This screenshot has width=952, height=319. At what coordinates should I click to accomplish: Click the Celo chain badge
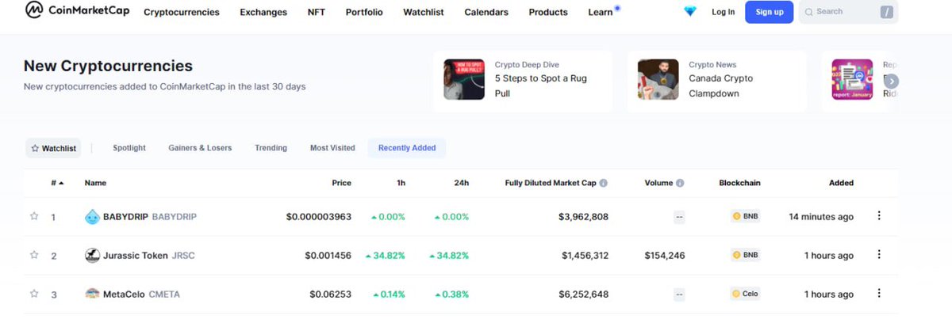point(745,294)
